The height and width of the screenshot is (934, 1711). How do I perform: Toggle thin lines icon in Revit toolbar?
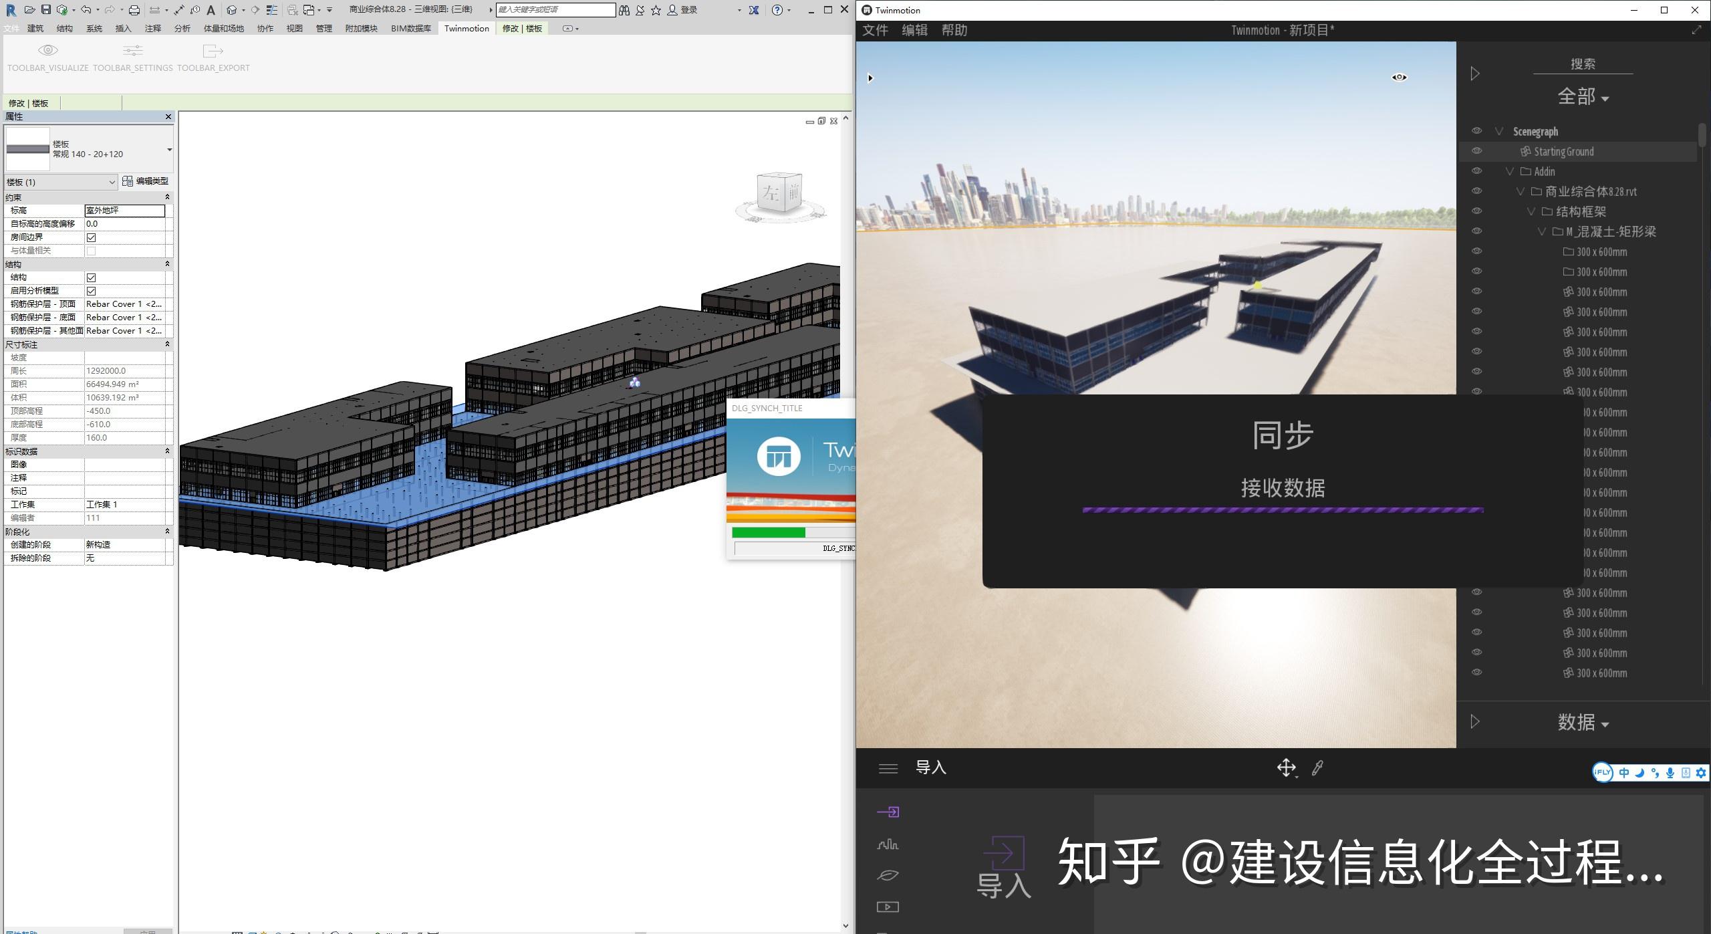point(272,9)
